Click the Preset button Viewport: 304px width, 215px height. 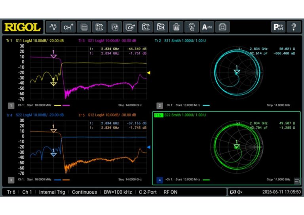[x=278, y=27]
